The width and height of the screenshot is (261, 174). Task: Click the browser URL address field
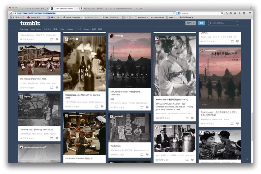click(93, 13)
